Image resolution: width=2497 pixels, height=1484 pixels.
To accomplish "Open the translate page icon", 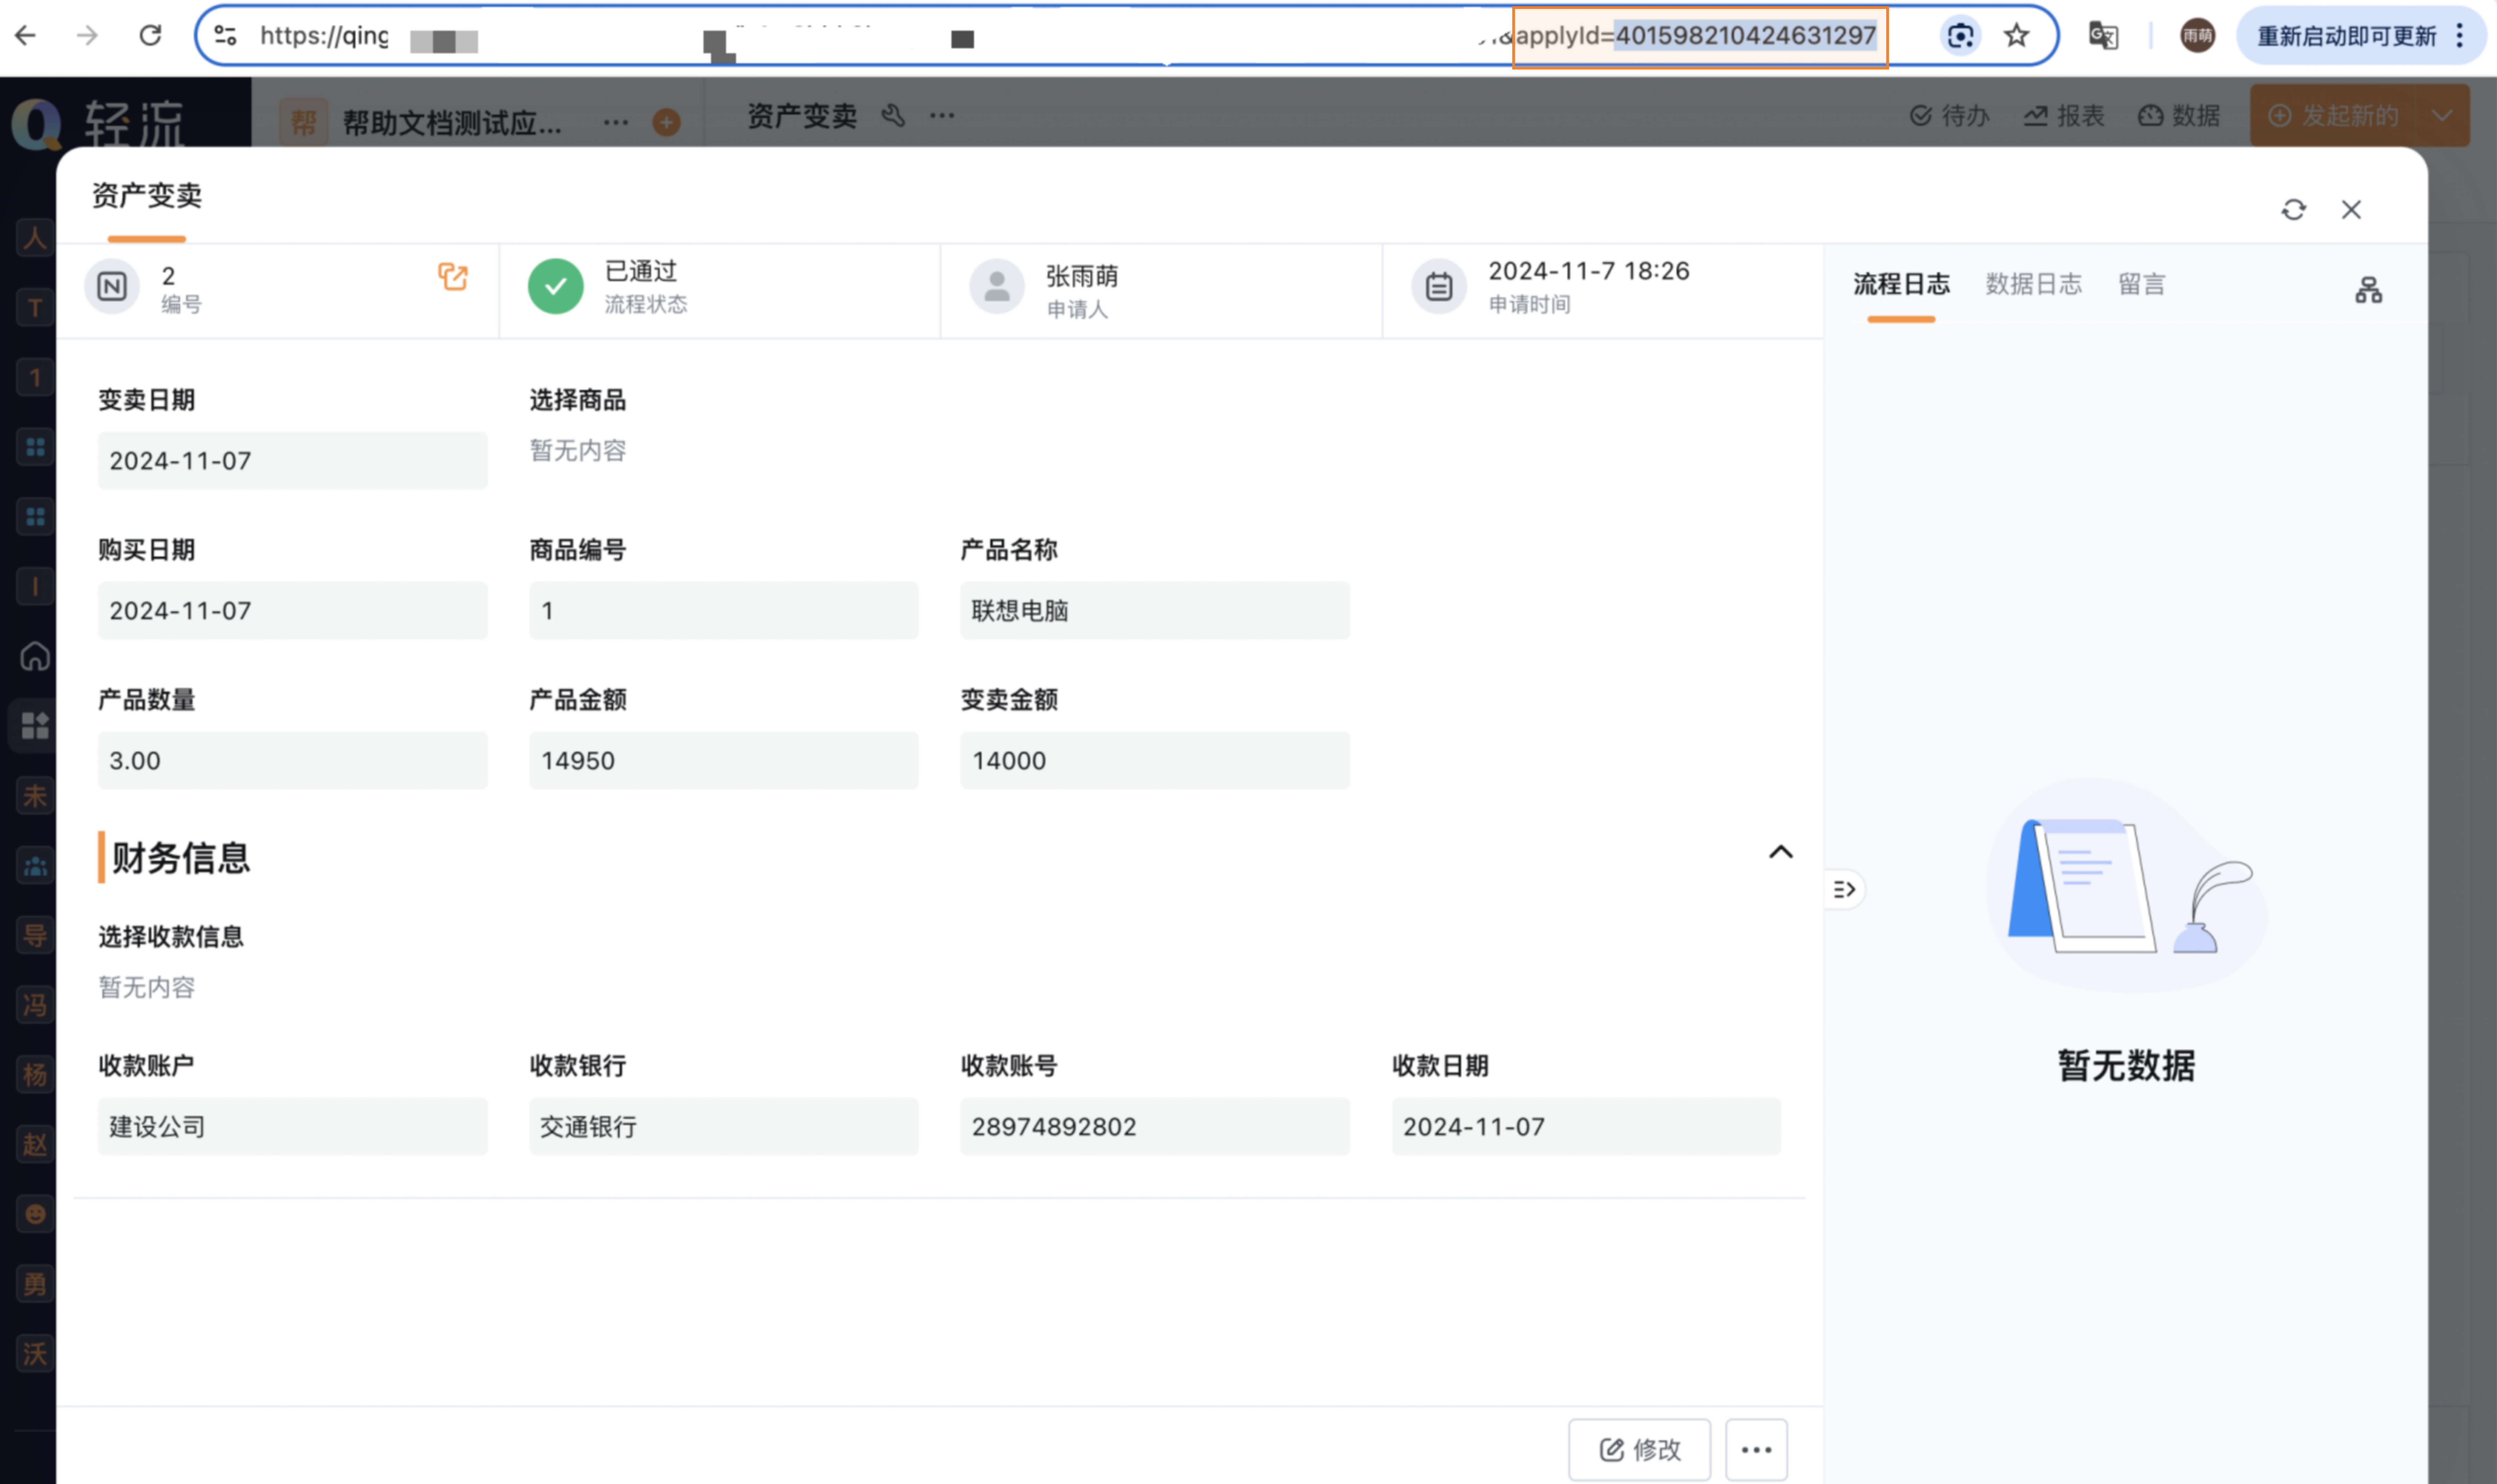I will (x=2103, y=36).
